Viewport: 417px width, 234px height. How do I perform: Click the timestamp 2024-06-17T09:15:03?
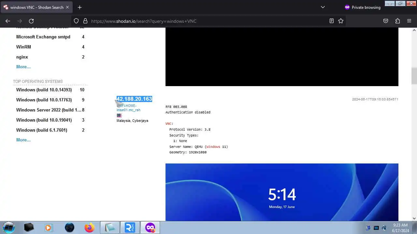(x=375, y=99)
